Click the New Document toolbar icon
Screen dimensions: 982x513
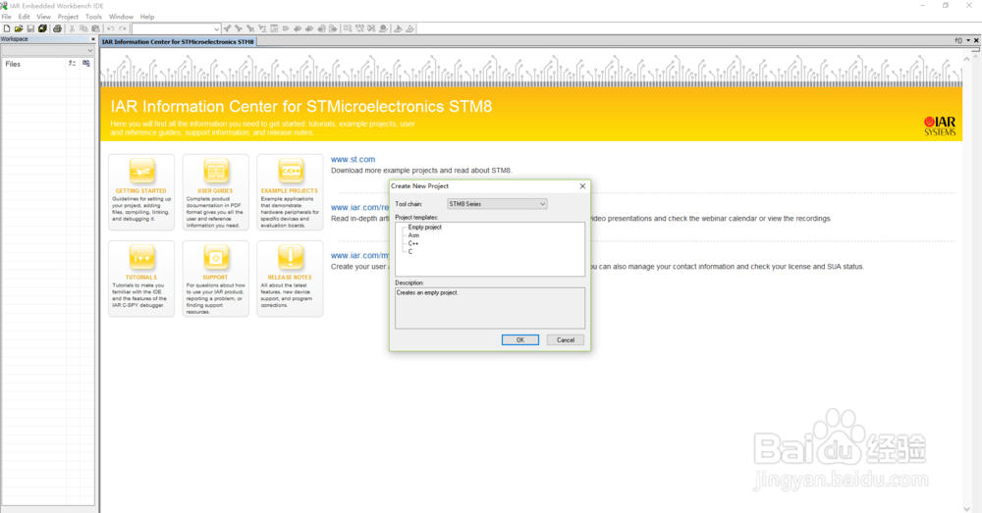coord(7,28)
